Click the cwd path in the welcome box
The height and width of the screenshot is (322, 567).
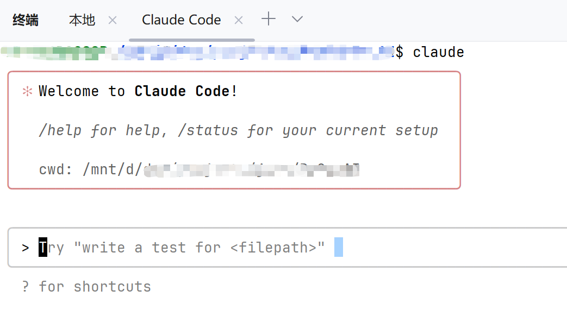point(217,169)
